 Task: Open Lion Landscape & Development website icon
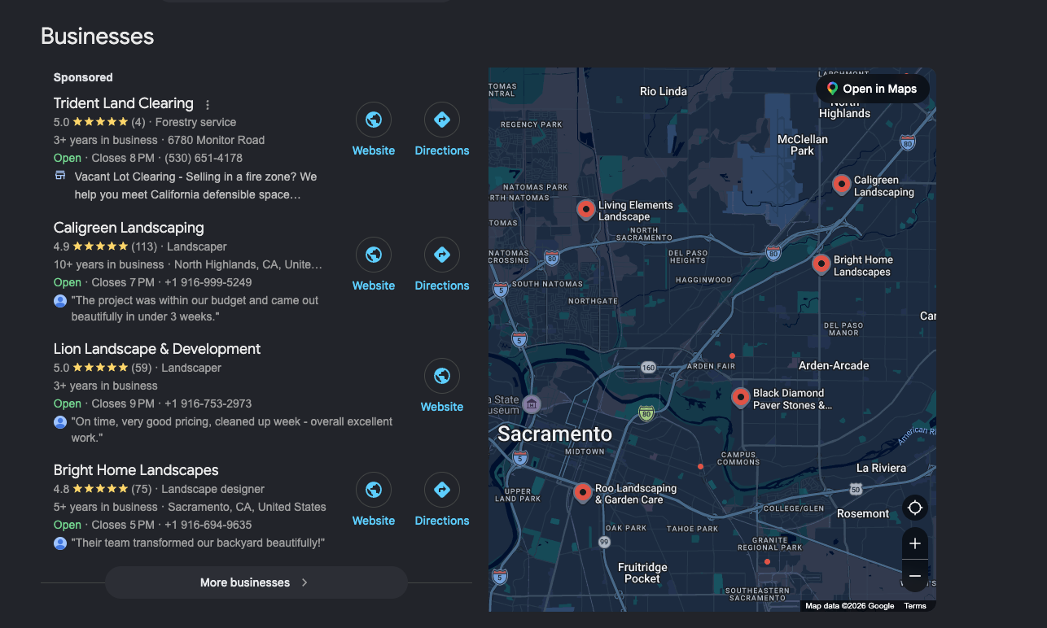point(442,377)
